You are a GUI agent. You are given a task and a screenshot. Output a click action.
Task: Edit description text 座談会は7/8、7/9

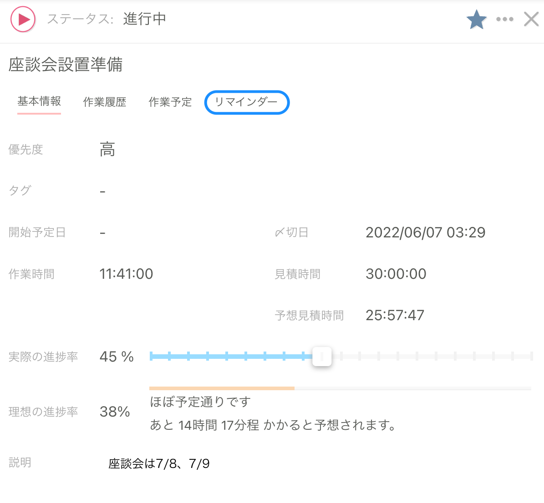pos(159,463)
